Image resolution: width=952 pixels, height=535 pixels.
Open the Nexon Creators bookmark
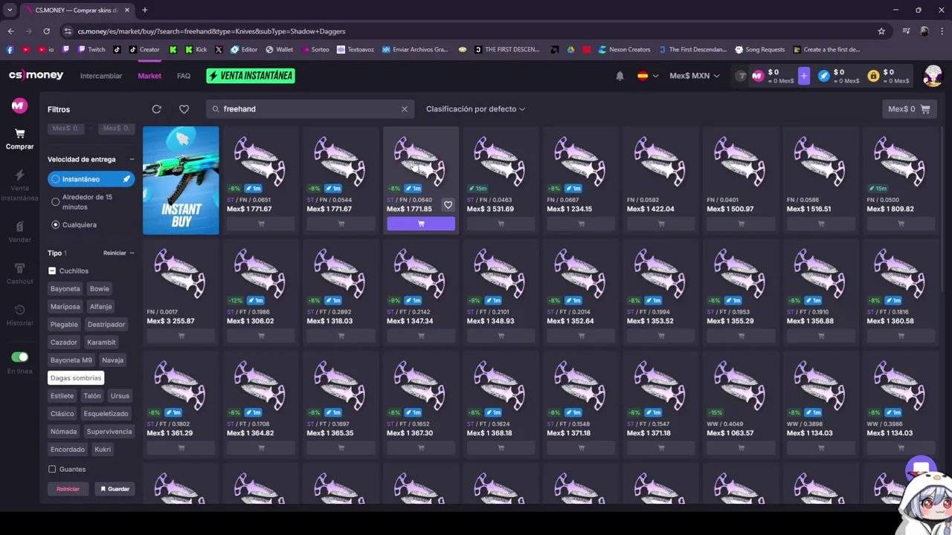pyautogui.click(x=623, y=50)
